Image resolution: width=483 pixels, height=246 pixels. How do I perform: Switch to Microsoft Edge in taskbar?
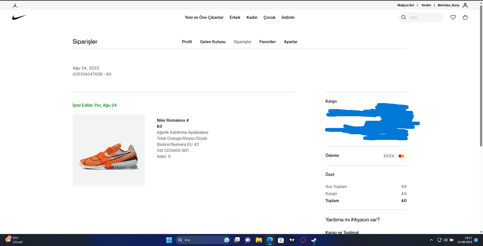[270, 240]
